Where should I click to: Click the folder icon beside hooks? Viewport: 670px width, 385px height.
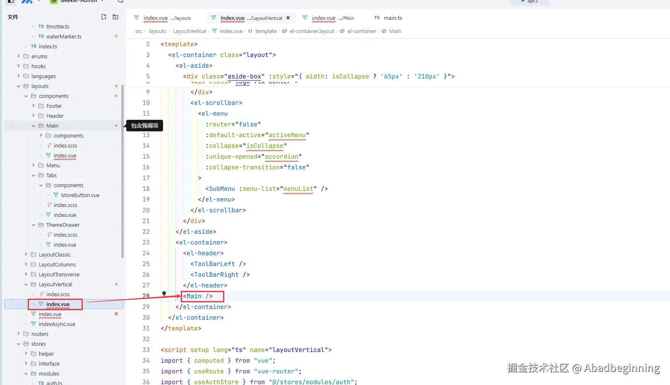coord(26,66)
